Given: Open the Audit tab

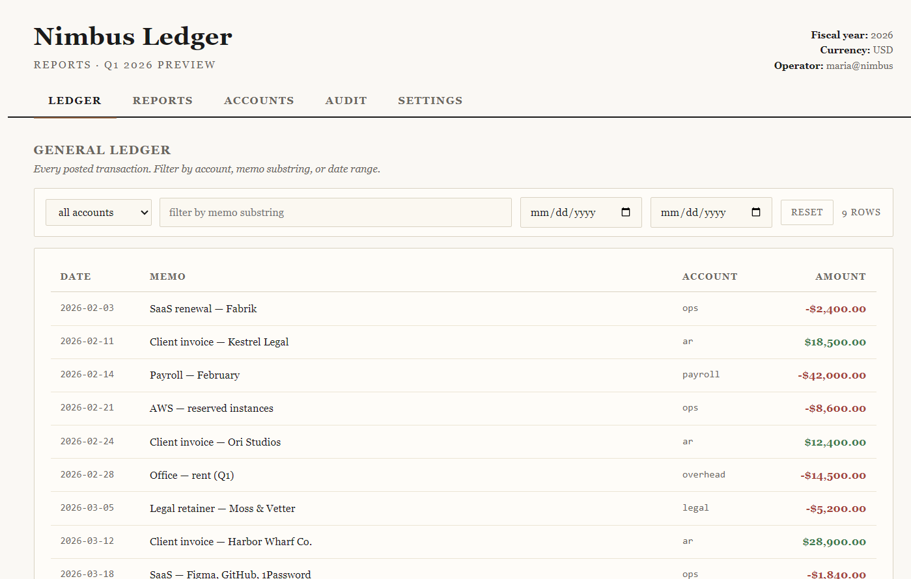Looking at the screenshot, I should (346, 101).
